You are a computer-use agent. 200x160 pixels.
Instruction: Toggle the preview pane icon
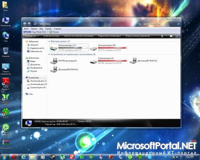click(x=171, y=36)
